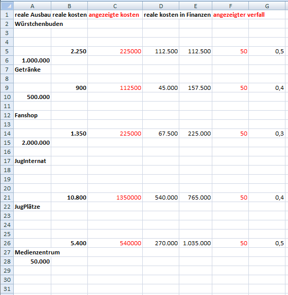The height and width of the screenshot is (295, 288).
Task: Select the 'JugPlätze' cell
Action: tap(32, 207)
